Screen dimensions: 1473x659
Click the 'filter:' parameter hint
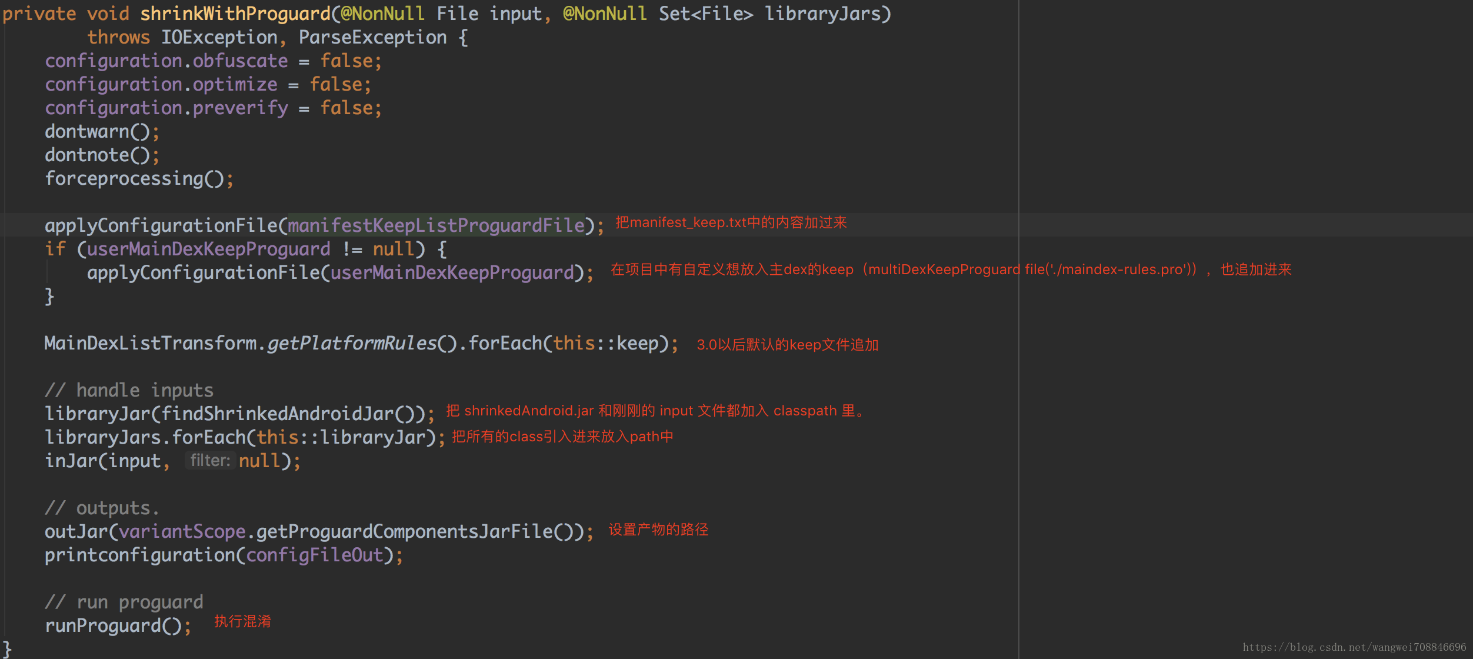pyautogui.click(x=210, y=460)
